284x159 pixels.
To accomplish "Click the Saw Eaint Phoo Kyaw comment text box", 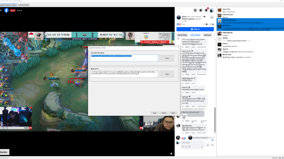I will click(125, 58).
